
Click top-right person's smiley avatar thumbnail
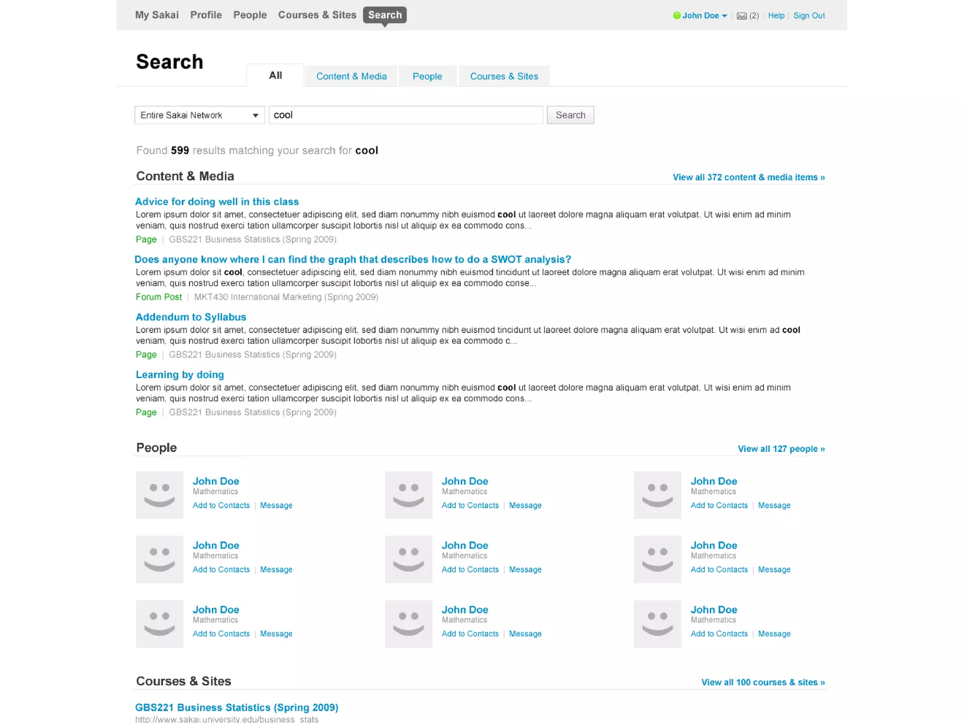pos(657,495)
